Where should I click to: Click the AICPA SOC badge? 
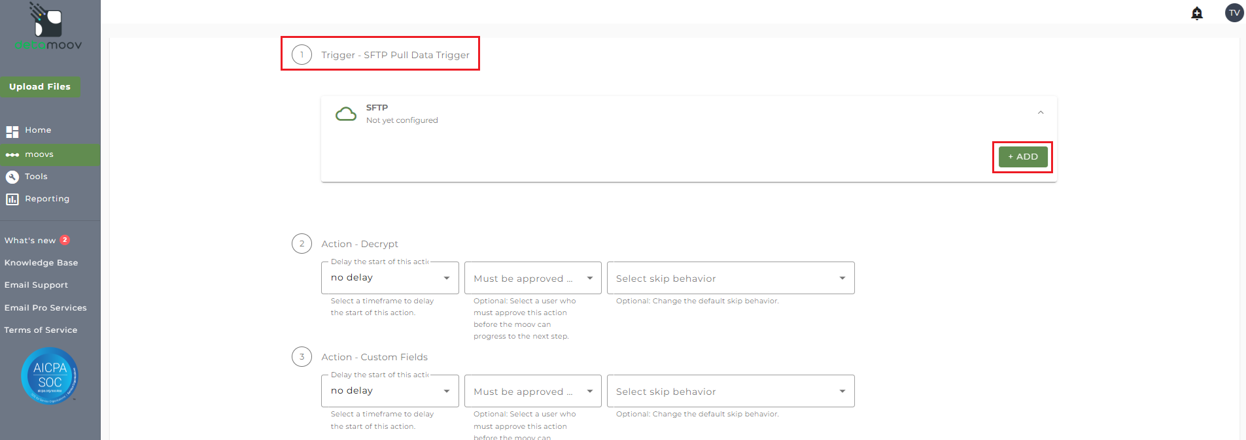(50, 376)
